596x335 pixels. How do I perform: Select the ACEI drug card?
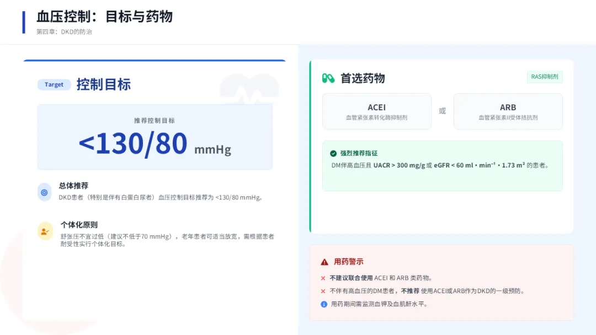pos(377,111)
